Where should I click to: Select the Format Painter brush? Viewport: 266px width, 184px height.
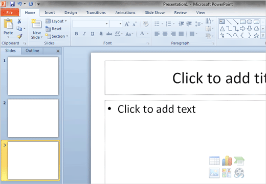[x=19, y=36]
